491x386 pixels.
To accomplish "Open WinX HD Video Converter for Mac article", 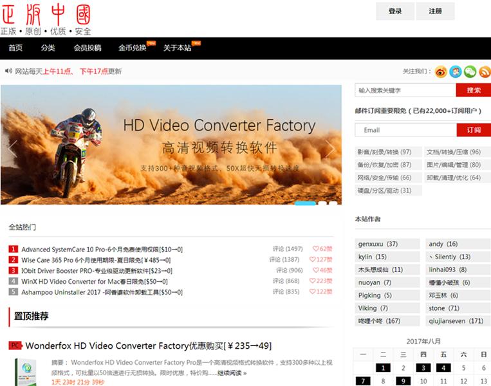I will coord(95,281).
